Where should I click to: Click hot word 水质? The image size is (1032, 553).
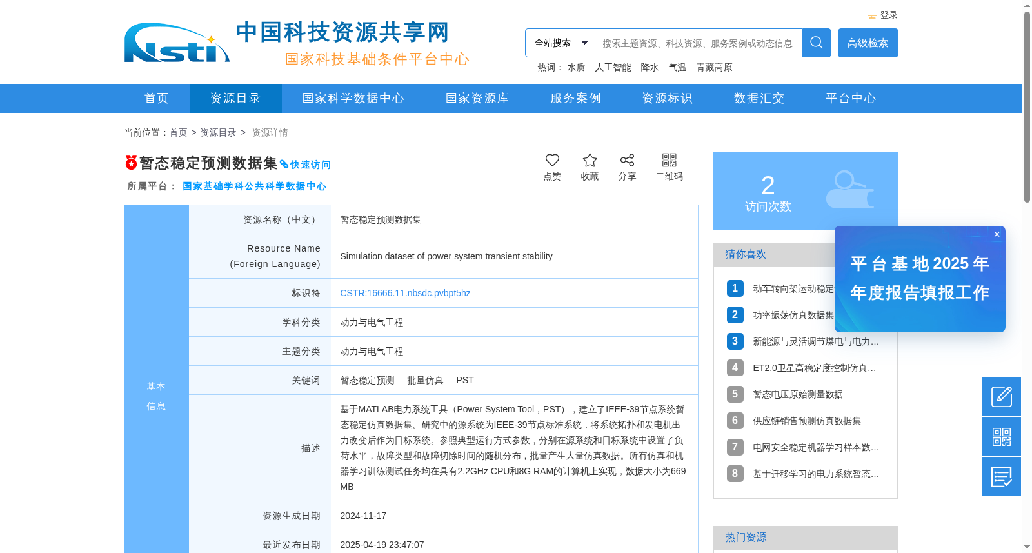(x=576, y=68)
